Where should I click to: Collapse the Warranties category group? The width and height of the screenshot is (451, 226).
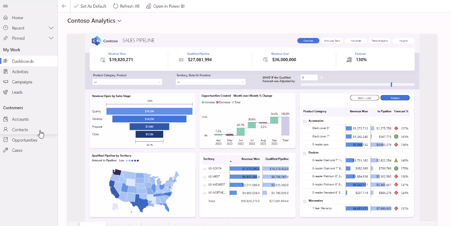pos(305,201)
